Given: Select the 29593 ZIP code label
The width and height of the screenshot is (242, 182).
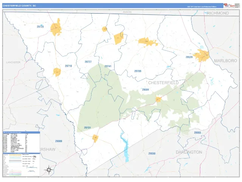Looking at the screenshot, I should [197, 133].
